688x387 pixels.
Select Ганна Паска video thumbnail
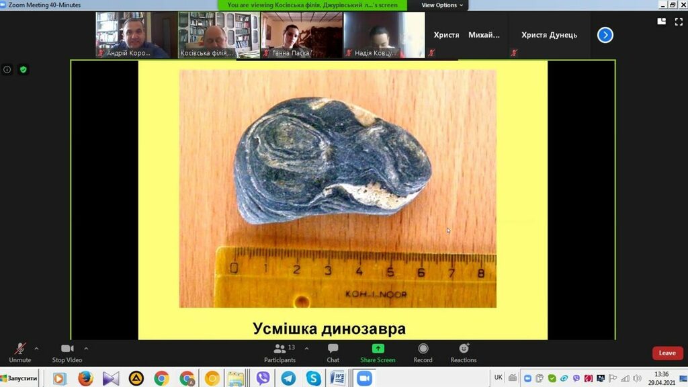[301, 34]
